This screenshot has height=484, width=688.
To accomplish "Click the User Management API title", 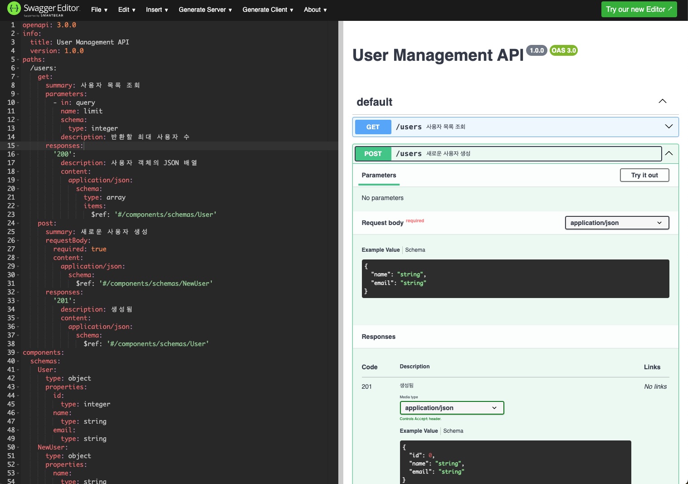I will 438,55.
